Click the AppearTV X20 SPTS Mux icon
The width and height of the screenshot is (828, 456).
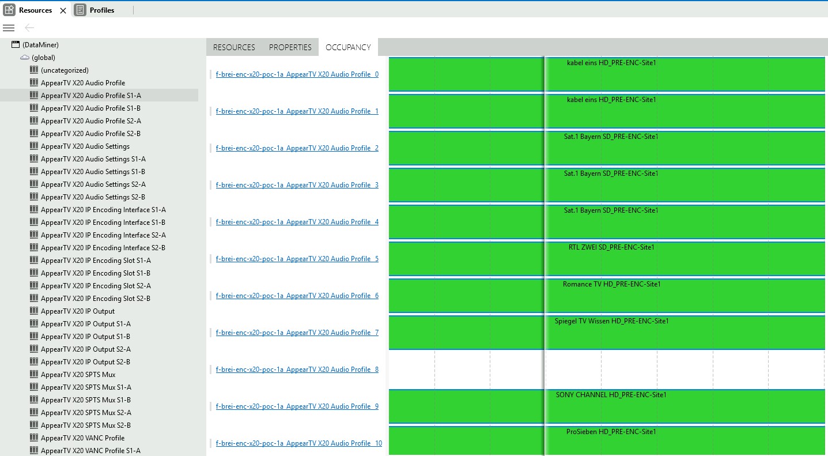pos(34,375)
